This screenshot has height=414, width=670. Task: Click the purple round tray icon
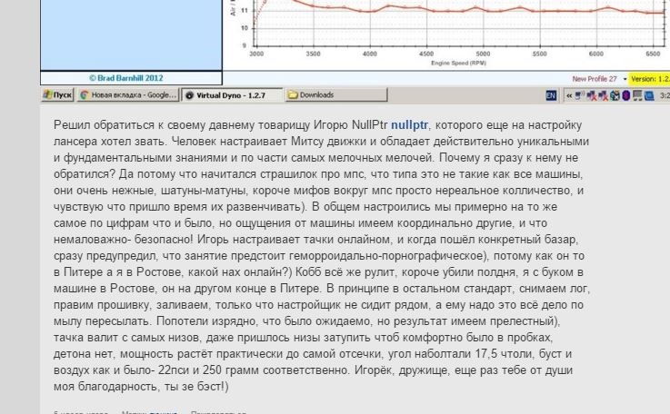[x=626, y=95]
